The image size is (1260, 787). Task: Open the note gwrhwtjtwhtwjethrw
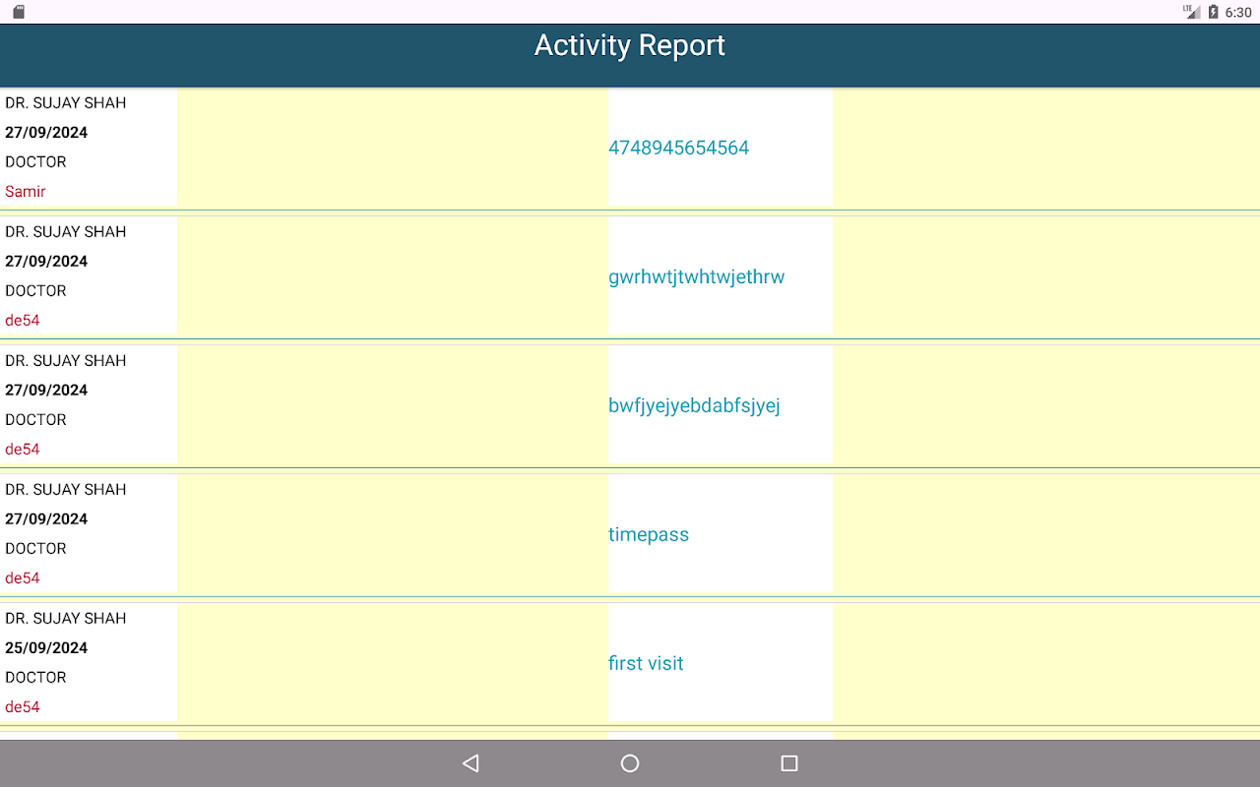click(697, 276)
